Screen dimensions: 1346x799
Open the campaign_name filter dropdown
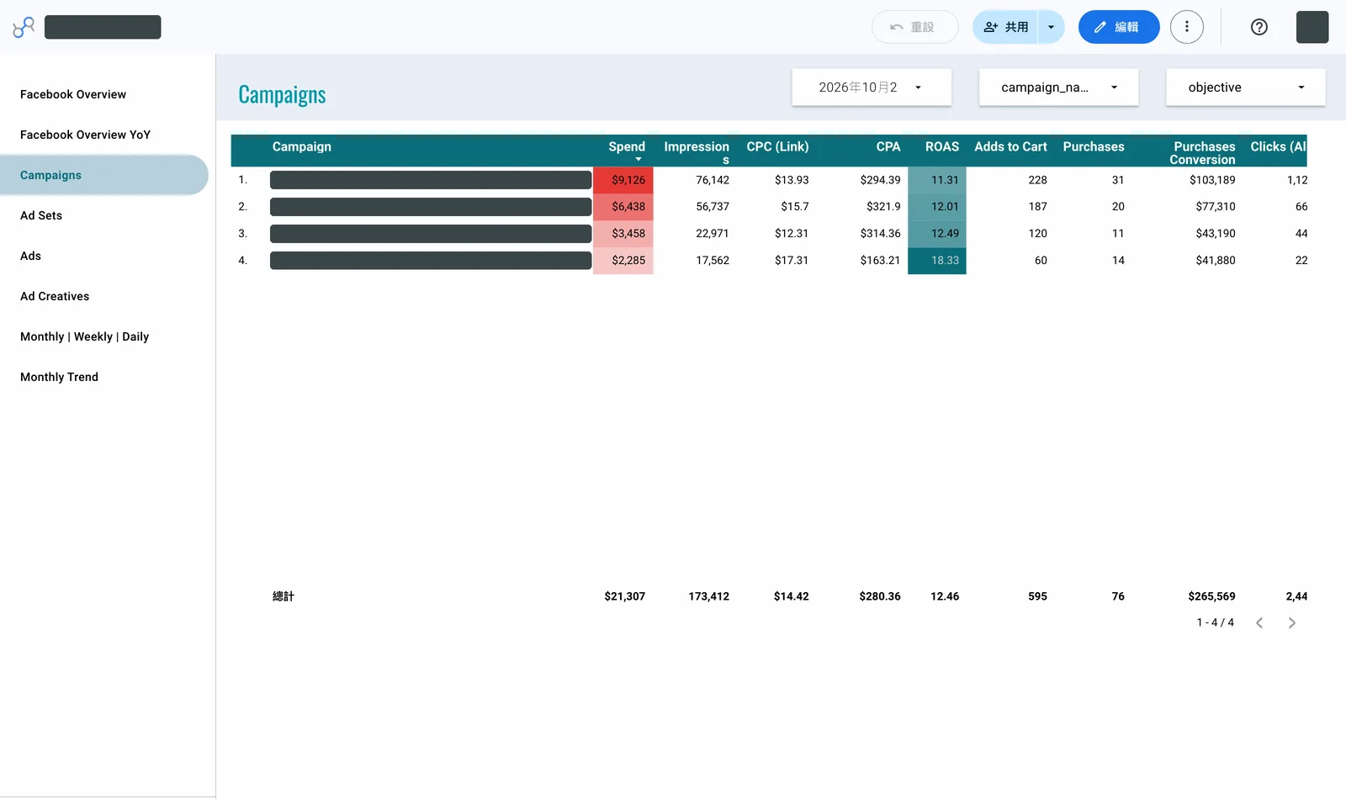click(1058, 87)
